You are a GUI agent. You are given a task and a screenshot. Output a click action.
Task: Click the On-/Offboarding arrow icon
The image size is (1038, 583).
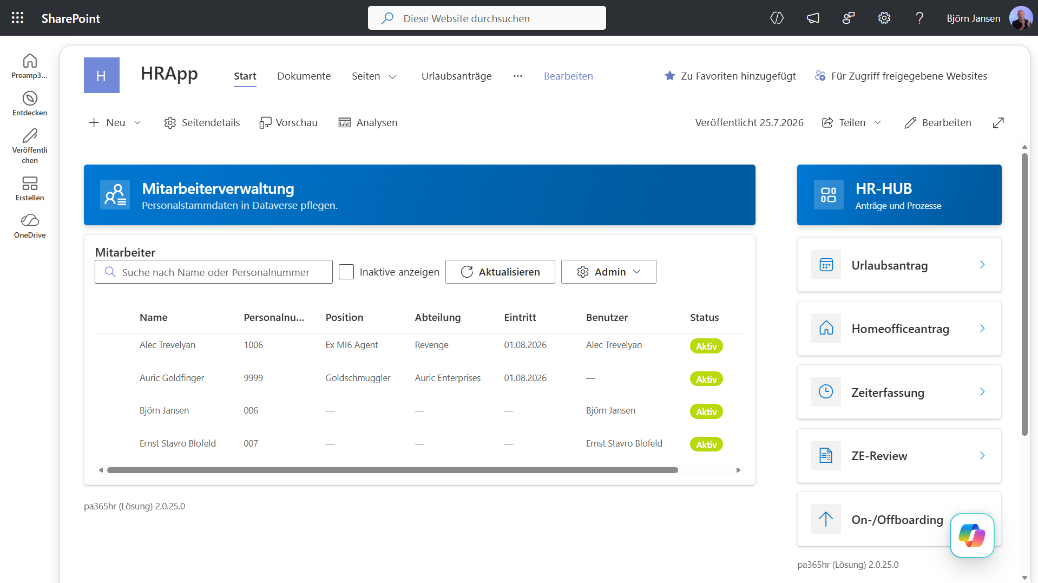click(826, 519)
